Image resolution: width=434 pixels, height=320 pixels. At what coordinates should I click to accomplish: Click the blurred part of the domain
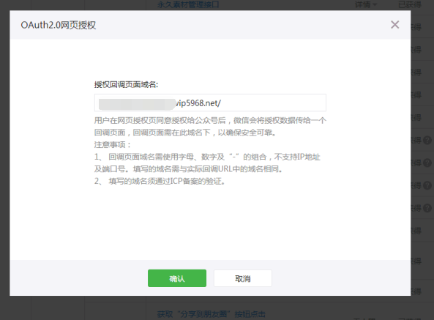(x=137, y=103)
